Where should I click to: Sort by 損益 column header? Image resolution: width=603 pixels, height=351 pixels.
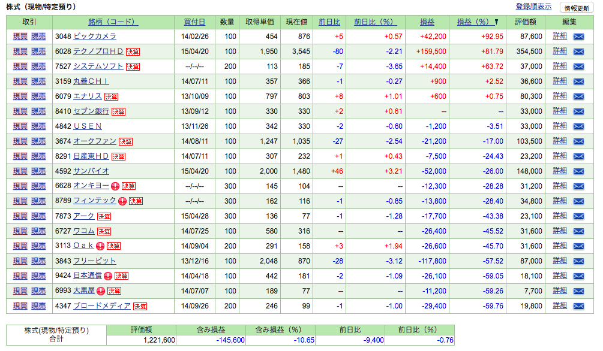click(427, 22)
